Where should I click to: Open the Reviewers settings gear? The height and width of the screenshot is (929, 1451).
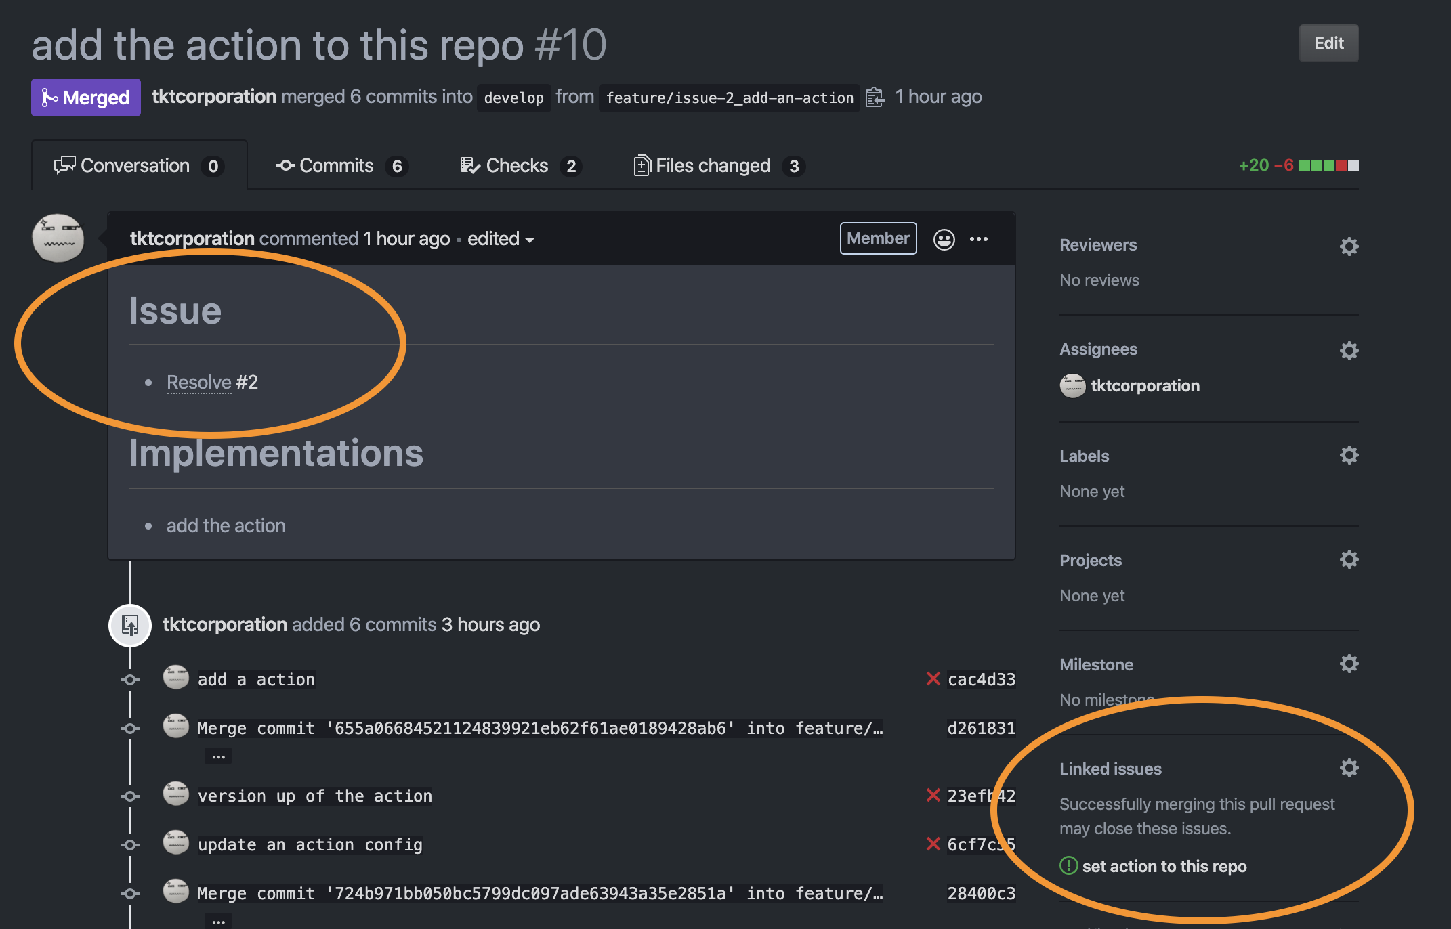[1349, 246]
